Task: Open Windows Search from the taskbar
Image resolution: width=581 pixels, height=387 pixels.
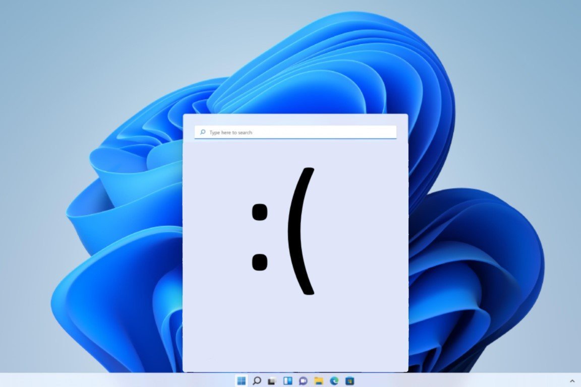Action: coord(256,380)
